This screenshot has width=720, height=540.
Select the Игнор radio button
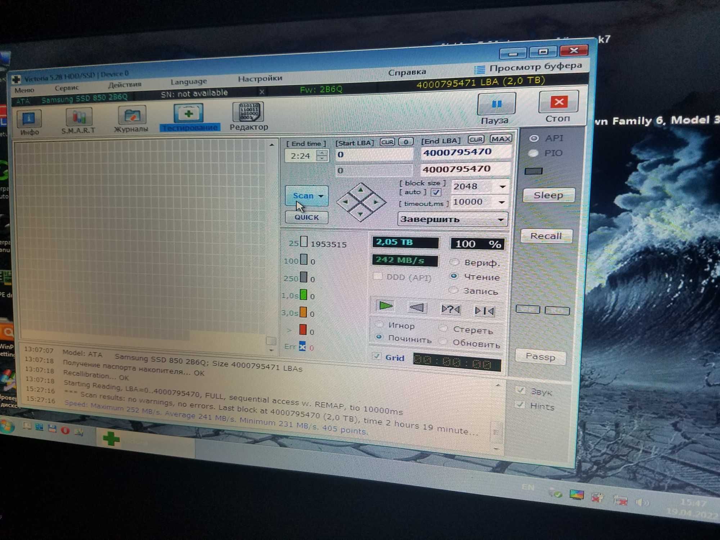[379, 324]
